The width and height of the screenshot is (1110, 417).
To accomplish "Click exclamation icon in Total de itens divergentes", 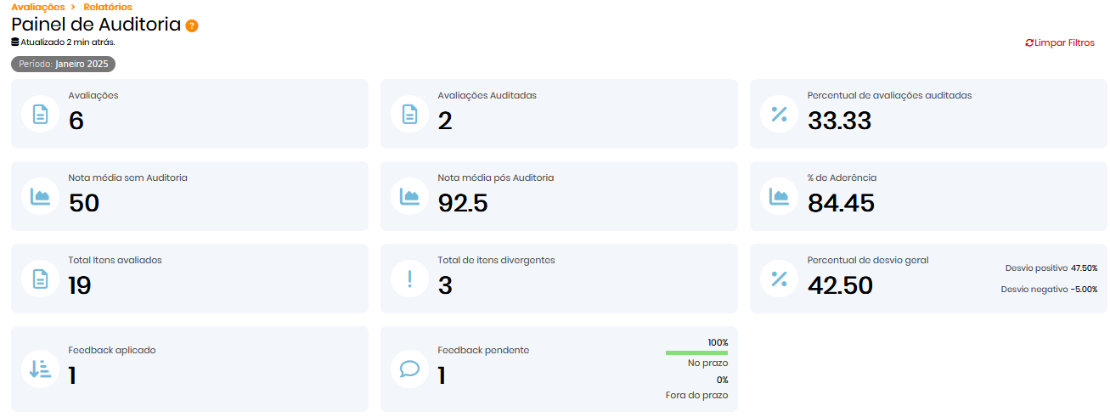I will pos(409,279).
